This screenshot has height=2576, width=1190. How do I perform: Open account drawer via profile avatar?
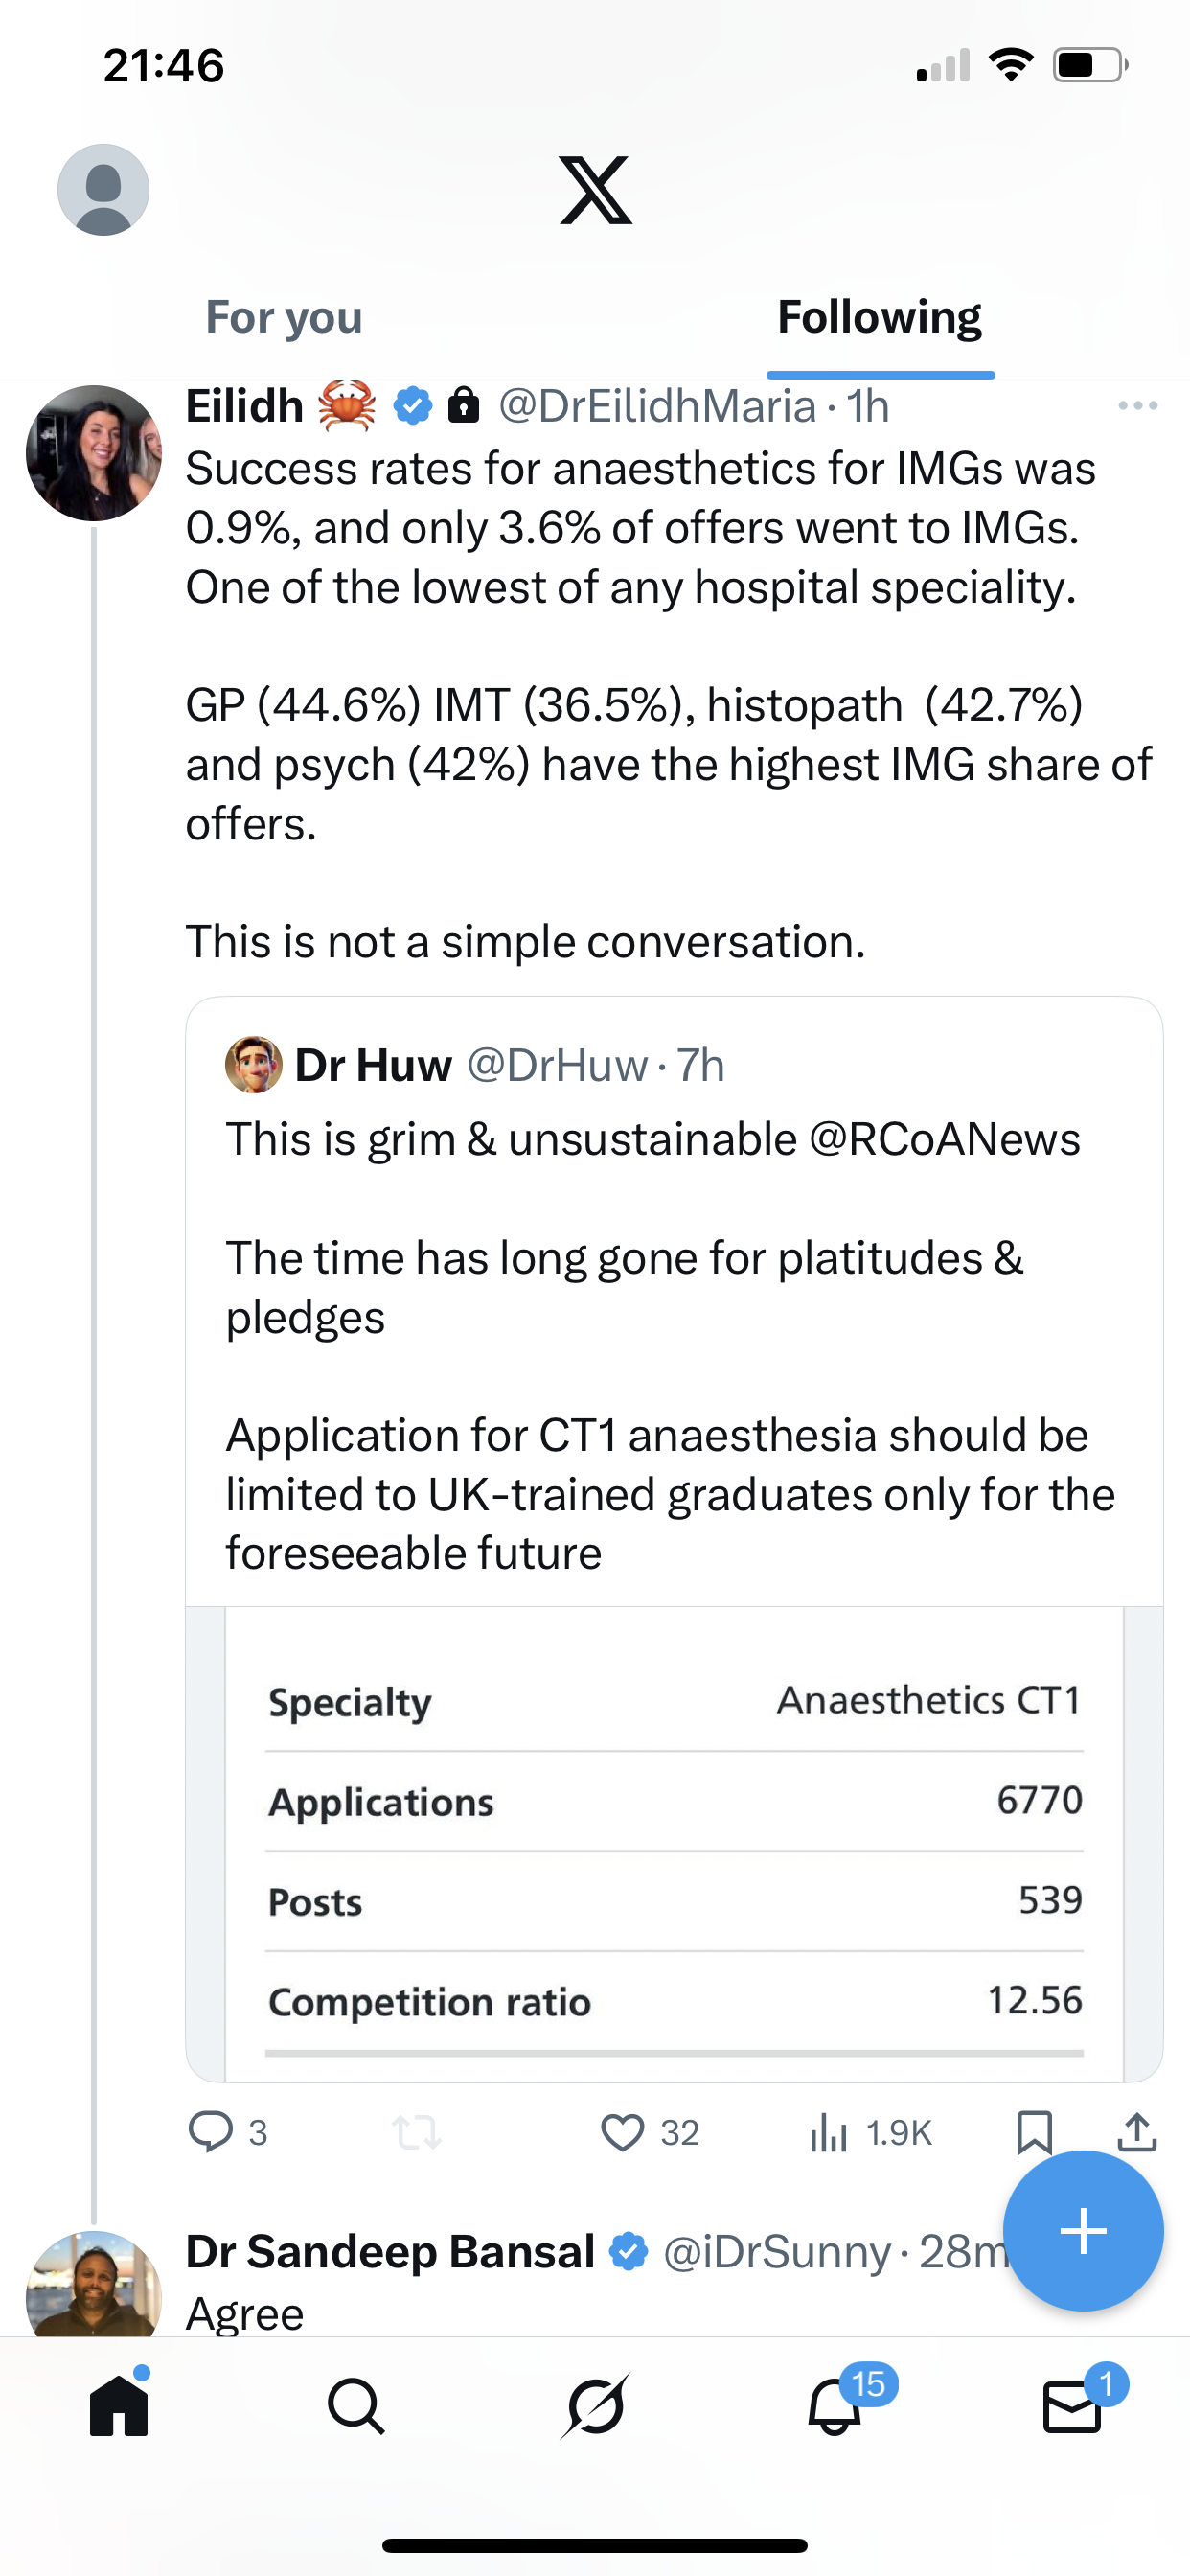pyautogui.click(x=103, y=190)
